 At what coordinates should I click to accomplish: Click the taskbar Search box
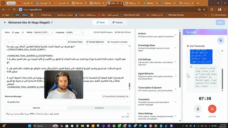click(x=45, y=126)
